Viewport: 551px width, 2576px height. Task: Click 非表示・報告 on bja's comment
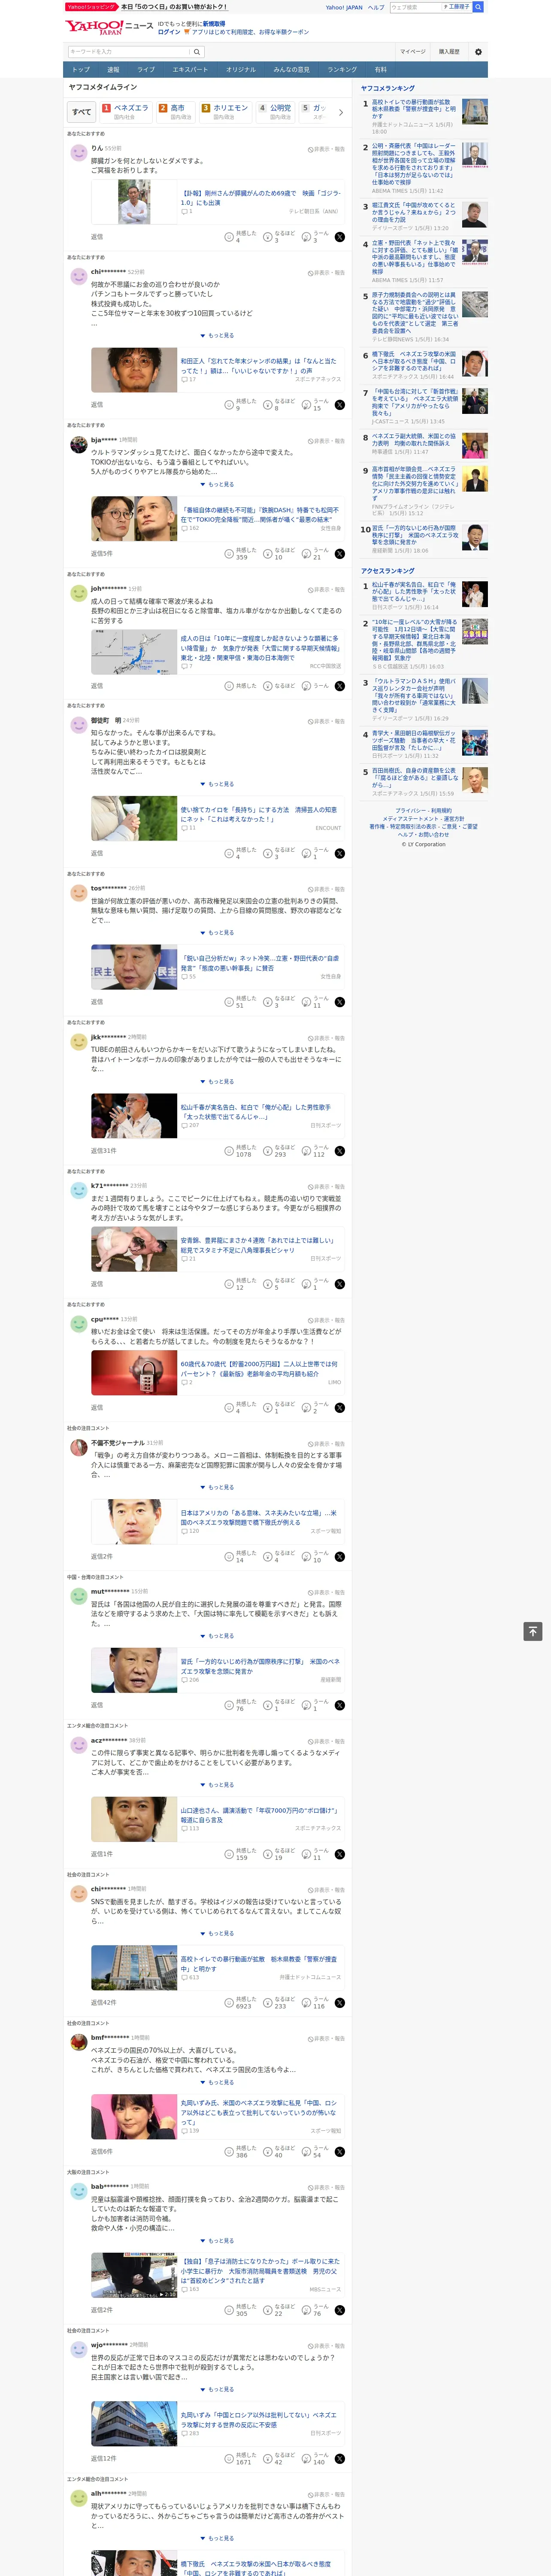(x=326, y=441)
